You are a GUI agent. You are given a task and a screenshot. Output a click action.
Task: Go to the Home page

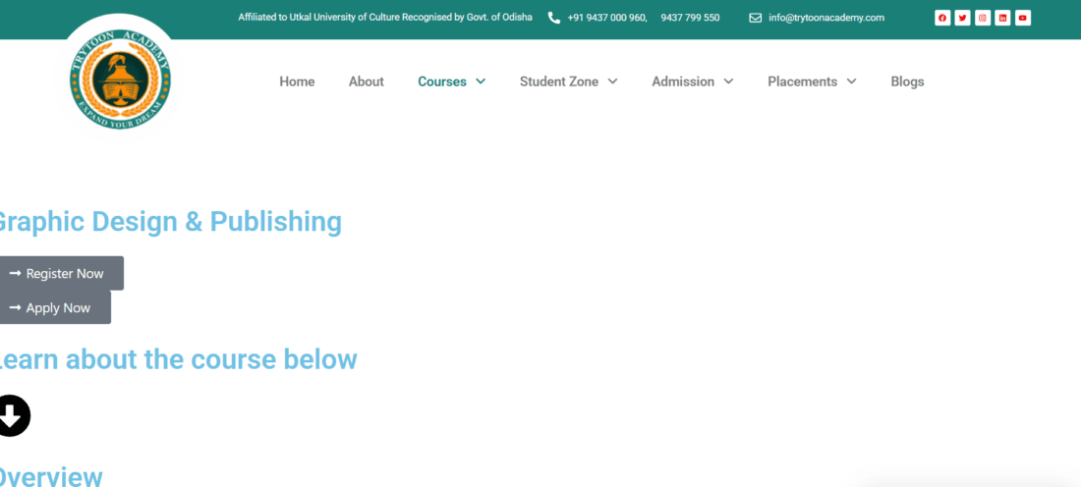point(297,81)
